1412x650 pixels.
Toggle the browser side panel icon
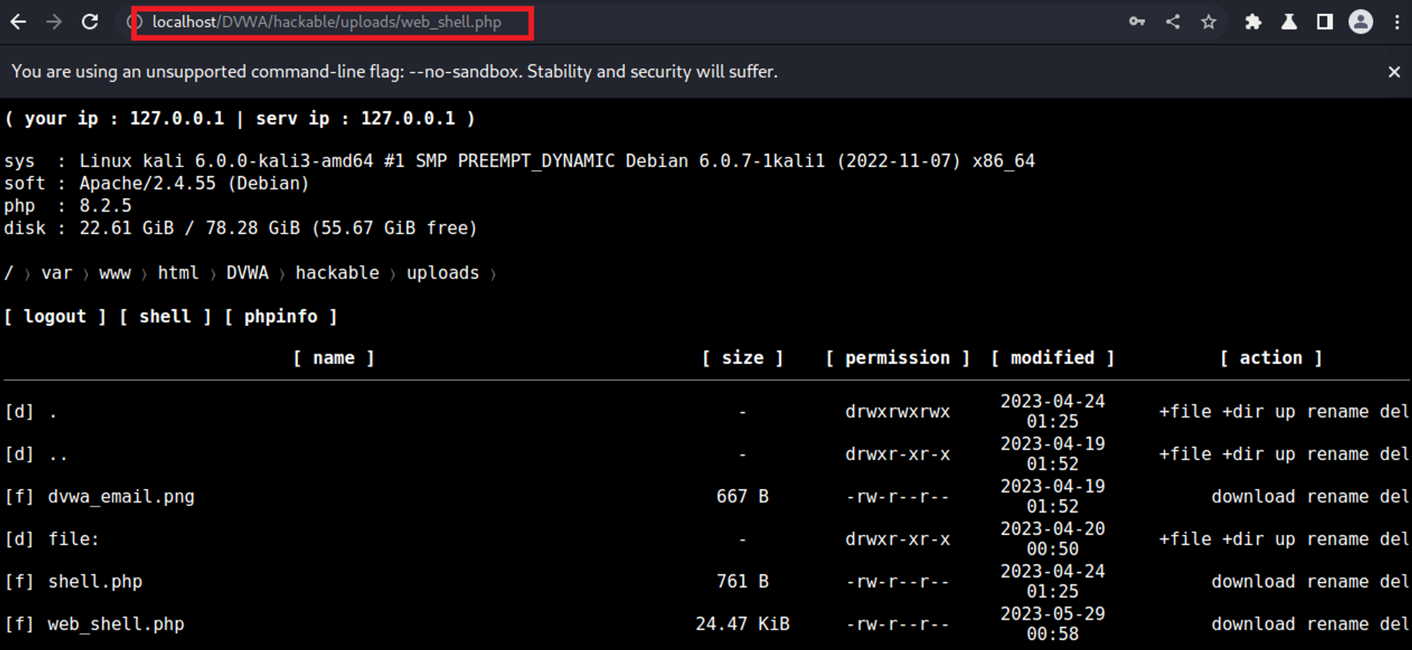tap(1325, 22)
